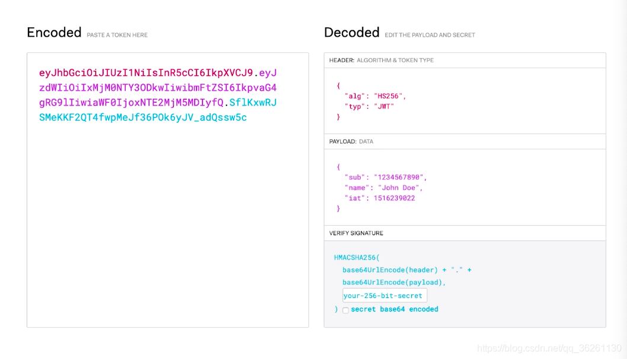Click the Encoded heading
This screenshot has height=359, width=627.
(54, 33)
